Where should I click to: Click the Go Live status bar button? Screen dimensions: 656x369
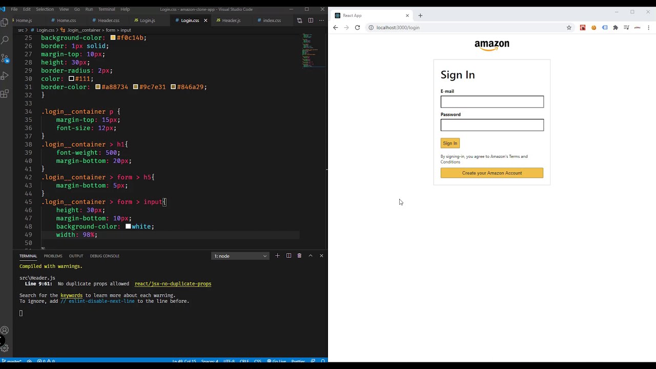tap(277, 361)
